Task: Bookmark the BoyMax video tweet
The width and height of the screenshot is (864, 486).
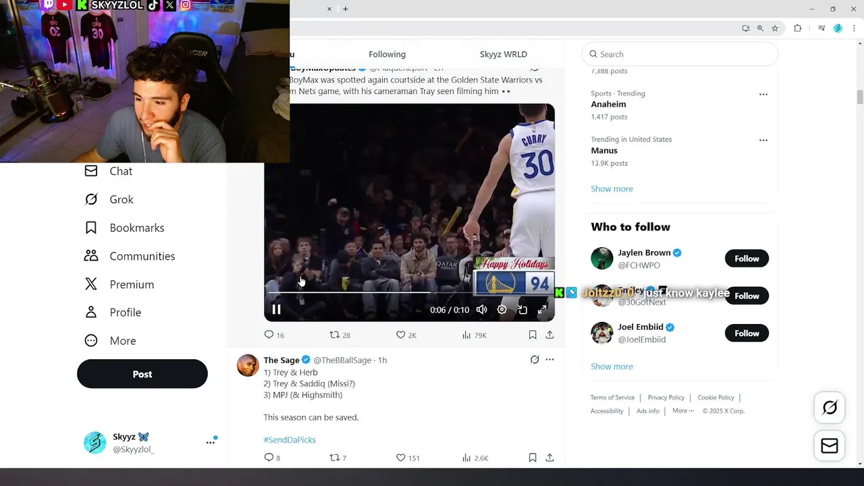Action: tap(533, 335)
